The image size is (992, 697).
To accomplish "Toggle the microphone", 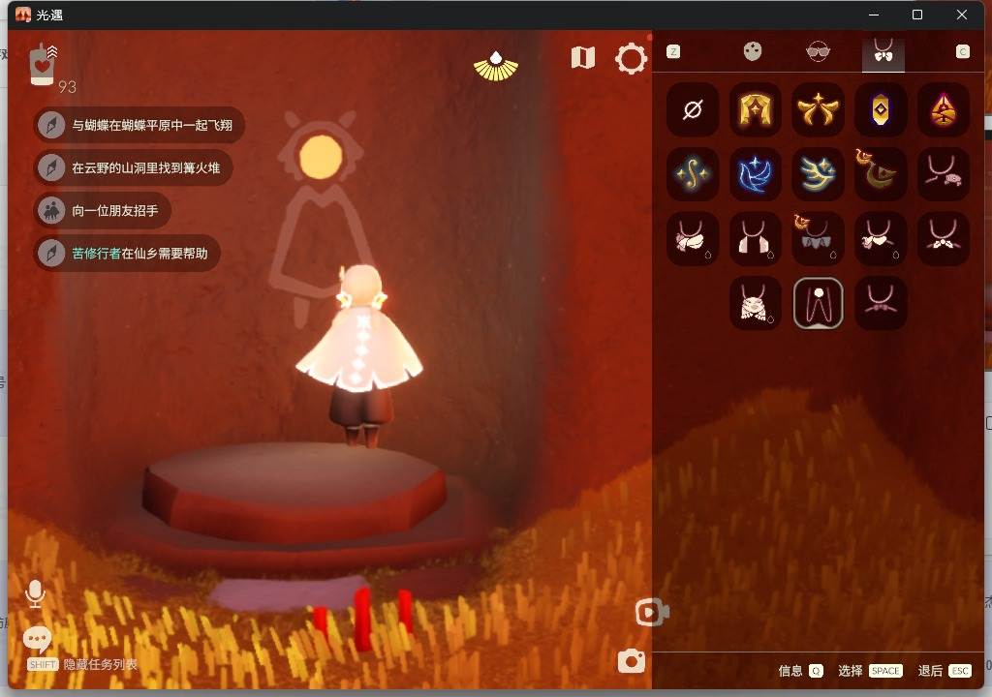I will pyautogui.click(x=35, y=594).
